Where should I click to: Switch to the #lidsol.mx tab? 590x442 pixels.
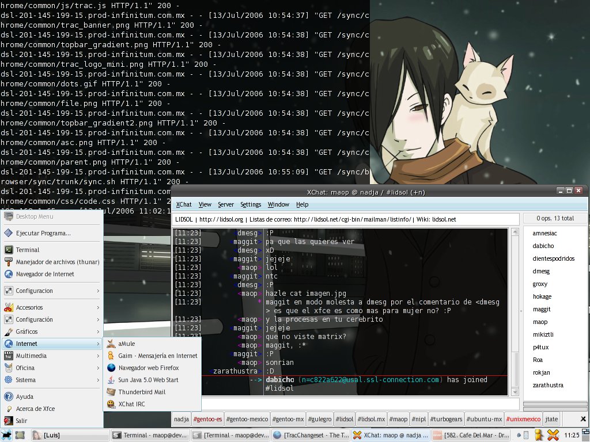(372, 419)
